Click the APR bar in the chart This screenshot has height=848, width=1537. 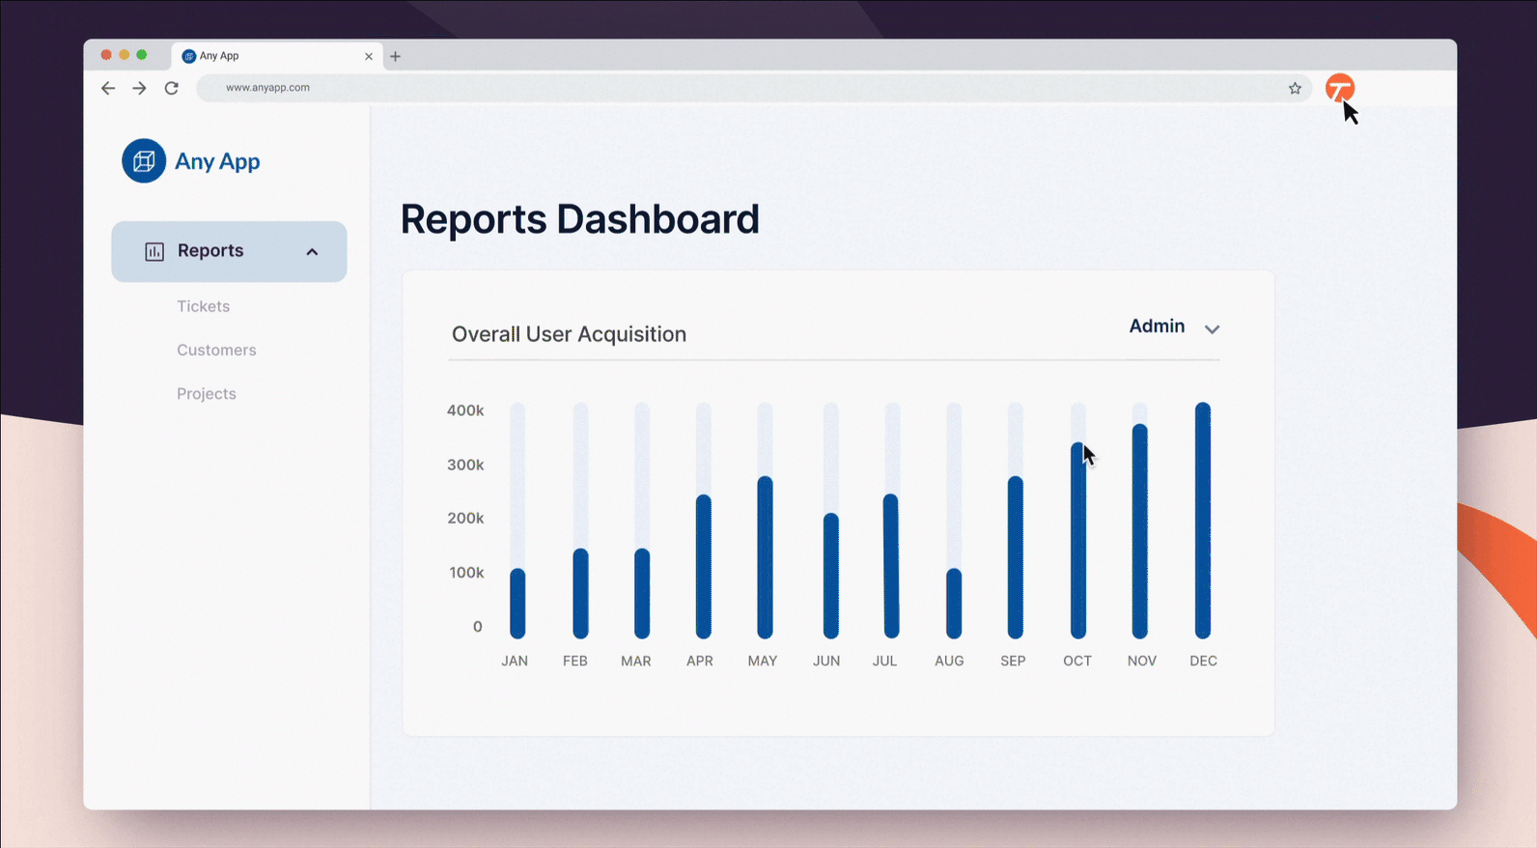coord(703,567)
